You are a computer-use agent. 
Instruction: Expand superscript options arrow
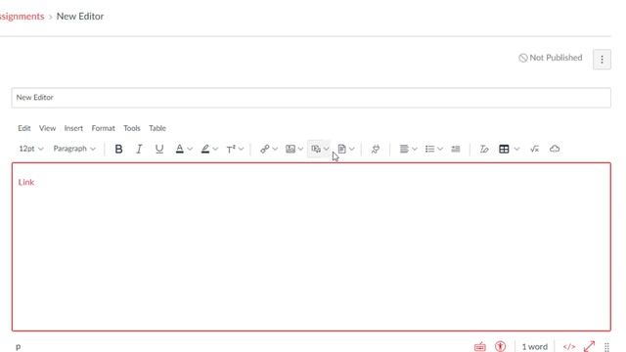(x=242, y=149)
